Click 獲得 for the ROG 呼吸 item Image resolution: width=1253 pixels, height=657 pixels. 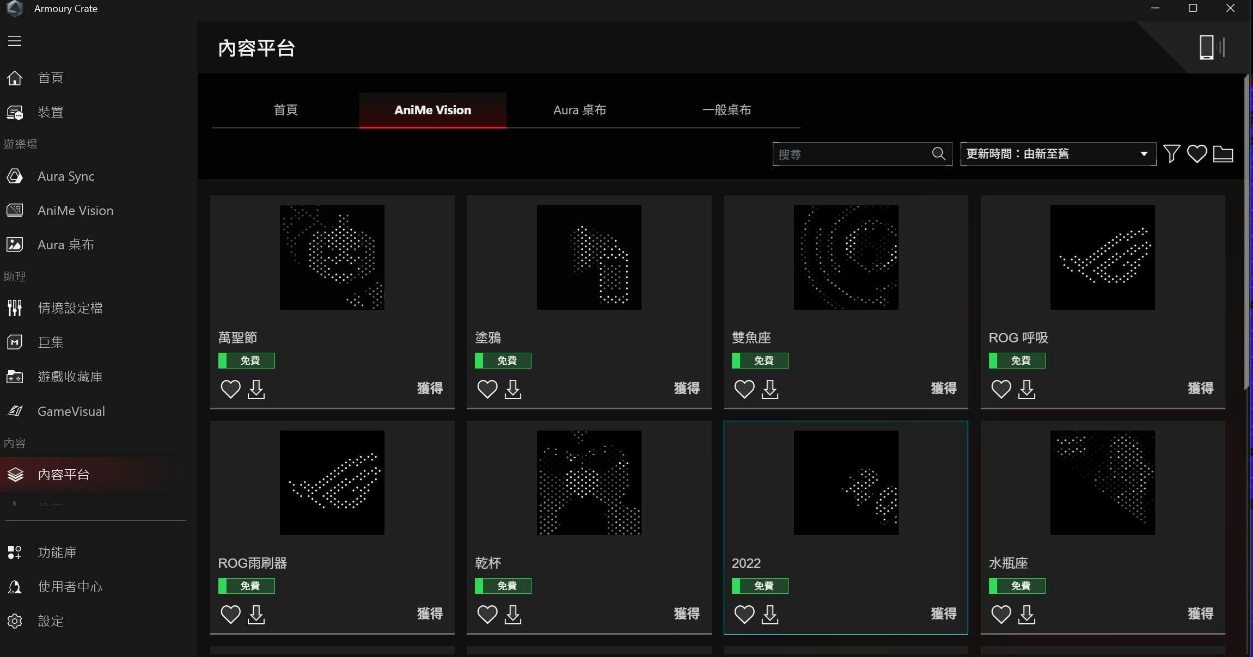click(1201, 389)
